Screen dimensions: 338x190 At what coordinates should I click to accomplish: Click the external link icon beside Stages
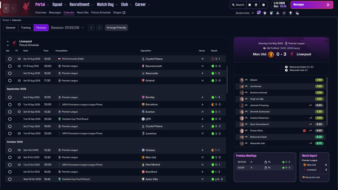[x=124, y=13]
